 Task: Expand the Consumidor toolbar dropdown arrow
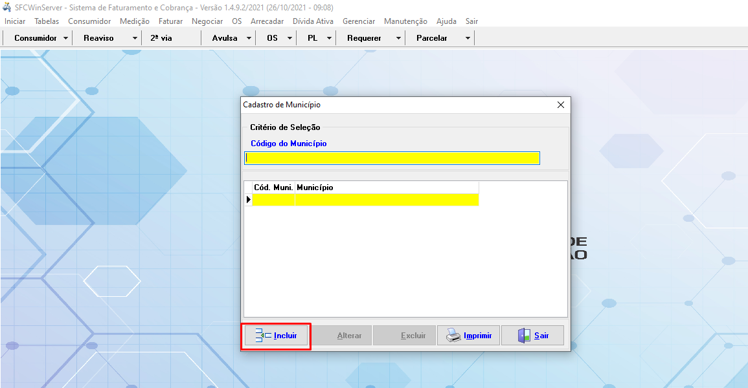65,38
